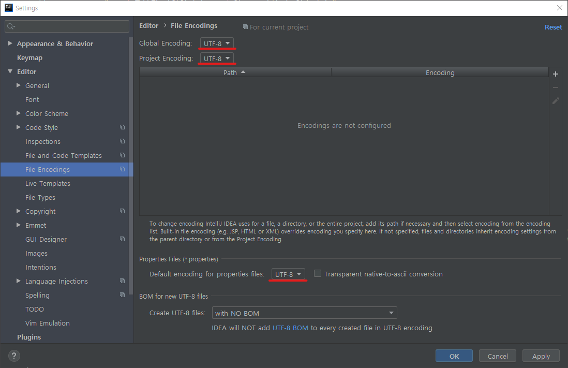Open the UTF-8 BOM hyperlink

pyautogui.click(x=290, y=328)
